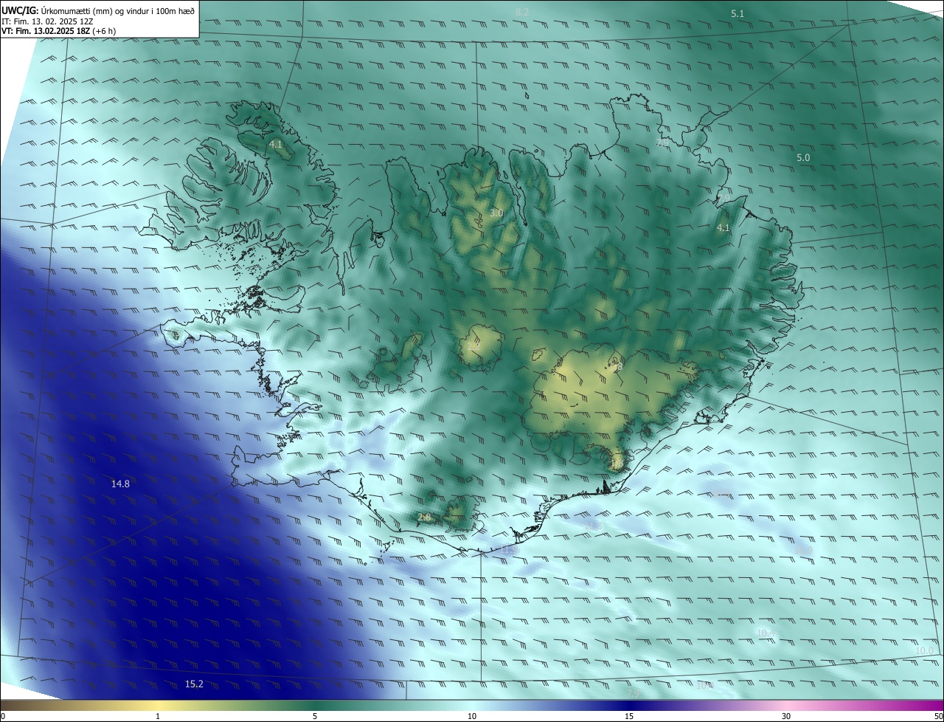Click the 3.0 value over the northern highlands
The height and width of the screenshot is (722, 944).
click(x=496, y=213)
